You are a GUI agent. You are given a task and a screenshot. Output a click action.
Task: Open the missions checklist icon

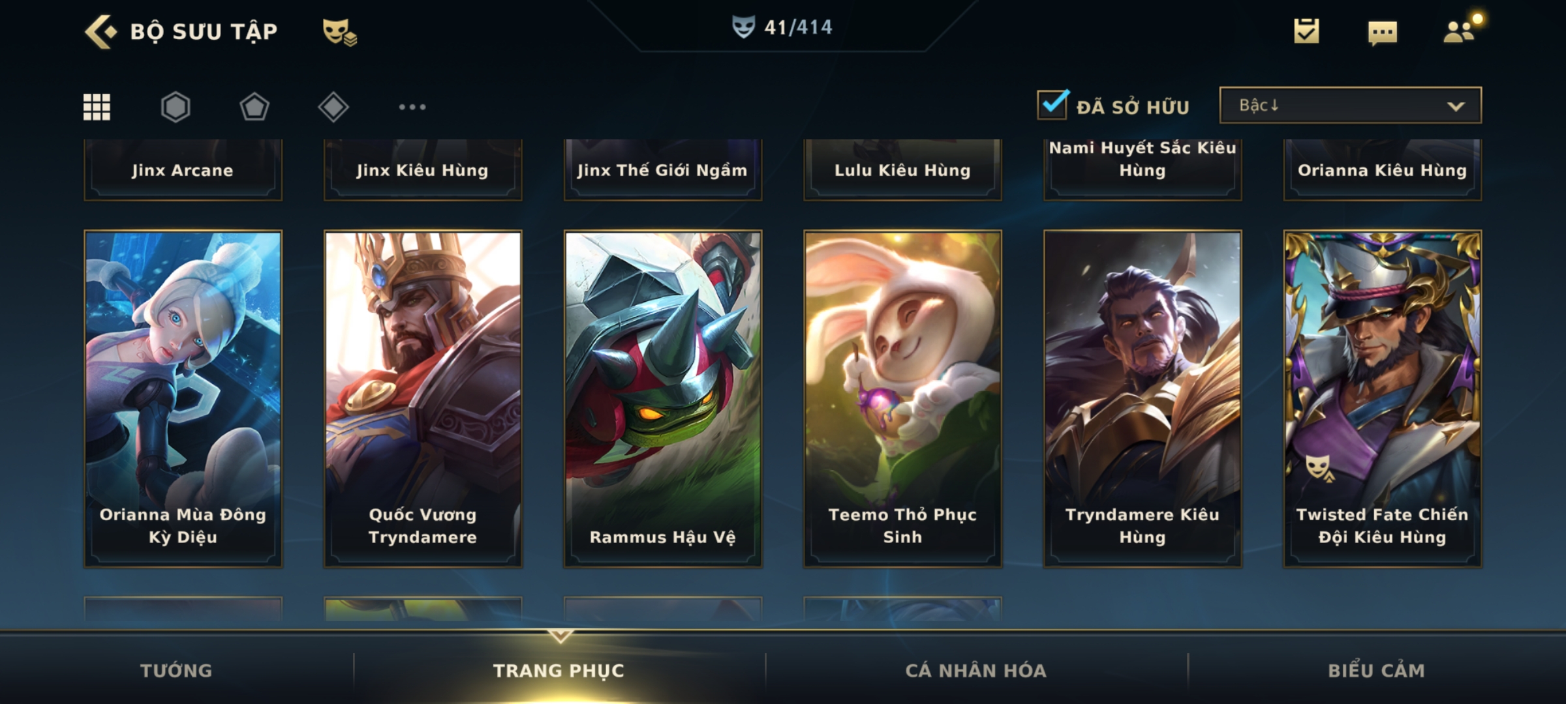pos(1306,31)
